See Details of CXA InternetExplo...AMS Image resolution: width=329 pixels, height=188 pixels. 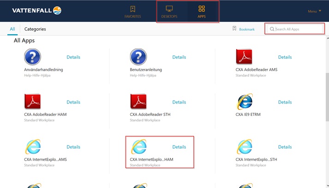click(x=73, y=147)
